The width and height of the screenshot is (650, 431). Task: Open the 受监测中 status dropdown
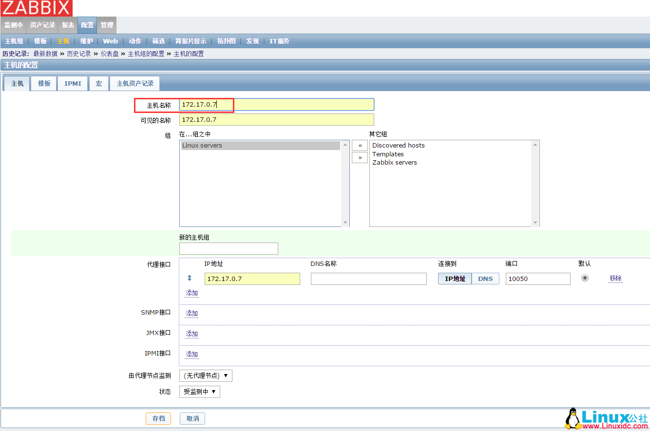(199, 392)
